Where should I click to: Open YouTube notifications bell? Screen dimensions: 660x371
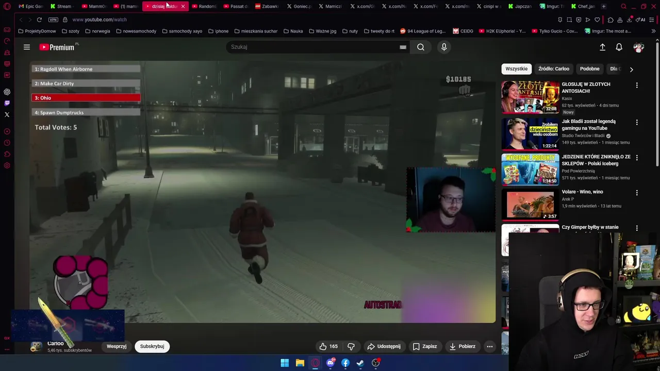point(619,47)
